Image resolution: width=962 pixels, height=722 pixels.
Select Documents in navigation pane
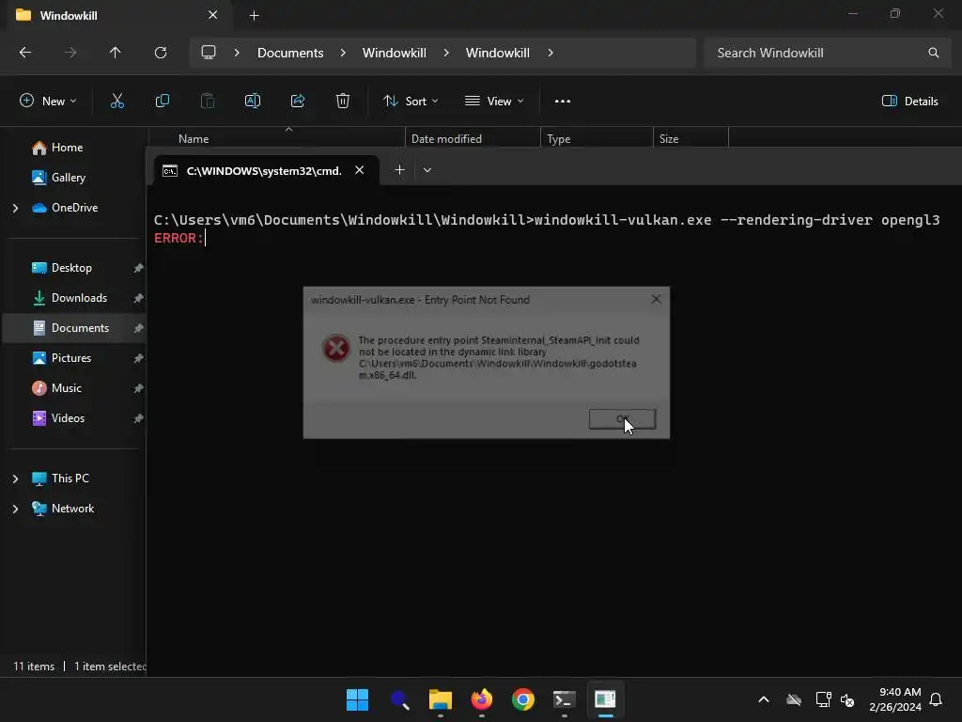coord(73,328)
